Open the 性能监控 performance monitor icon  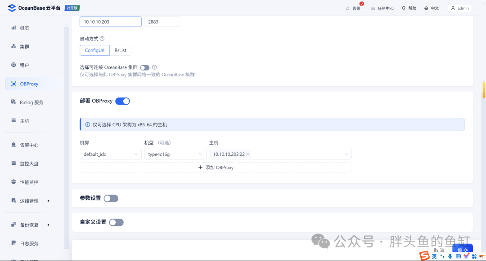click(13, 182)
